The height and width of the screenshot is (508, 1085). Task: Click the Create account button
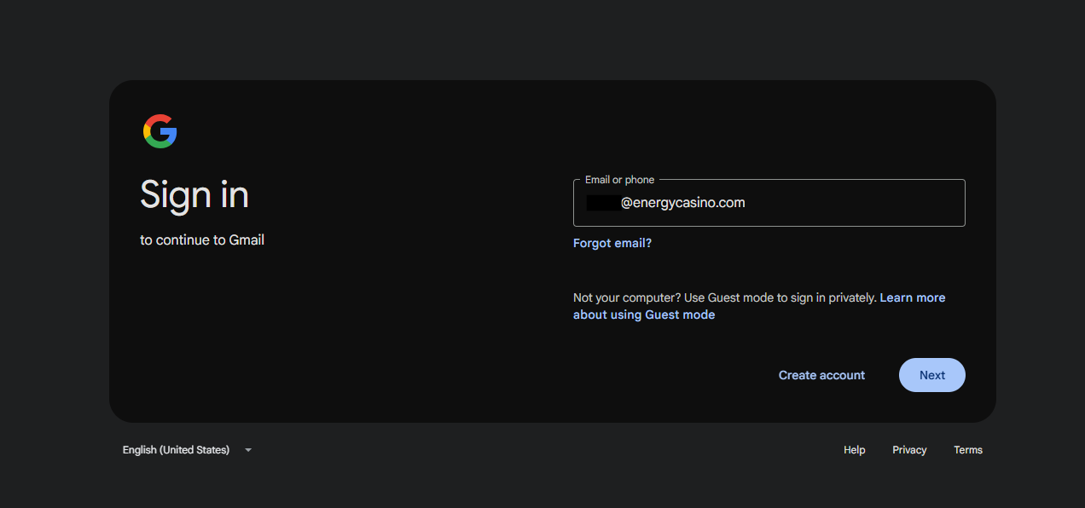(821, 375)
